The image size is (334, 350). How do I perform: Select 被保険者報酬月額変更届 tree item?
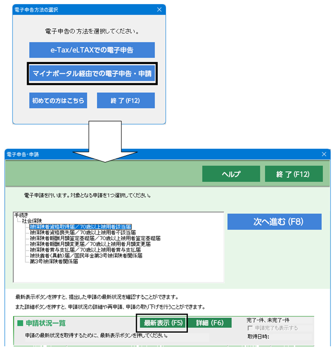[90, 244]
